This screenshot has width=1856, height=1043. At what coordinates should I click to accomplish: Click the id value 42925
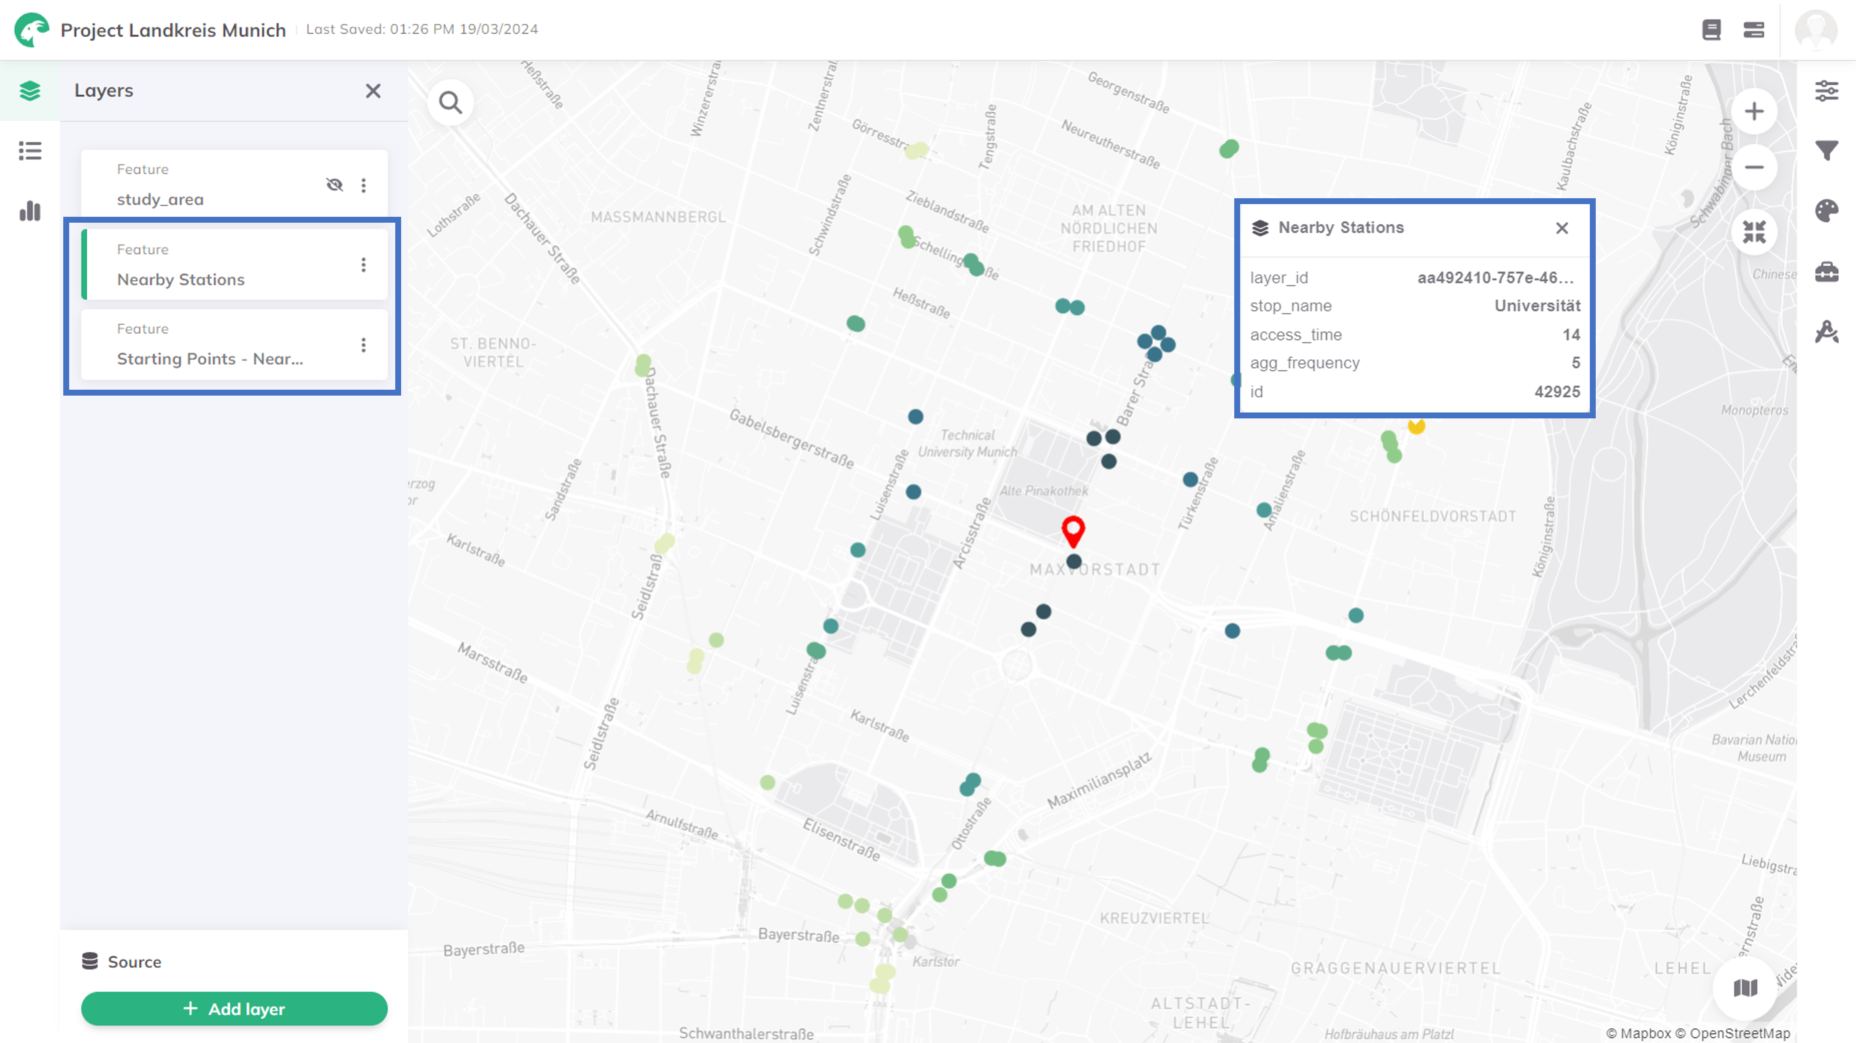click(1557, 392)
